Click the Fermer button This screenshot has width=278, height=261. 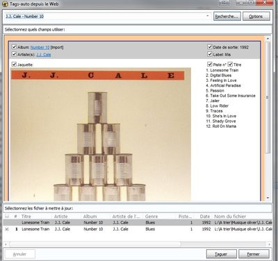click(254, 254)
